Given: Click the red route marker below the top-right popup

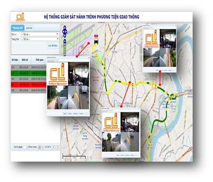Looking at the screenshot, I should pos(160,85).
